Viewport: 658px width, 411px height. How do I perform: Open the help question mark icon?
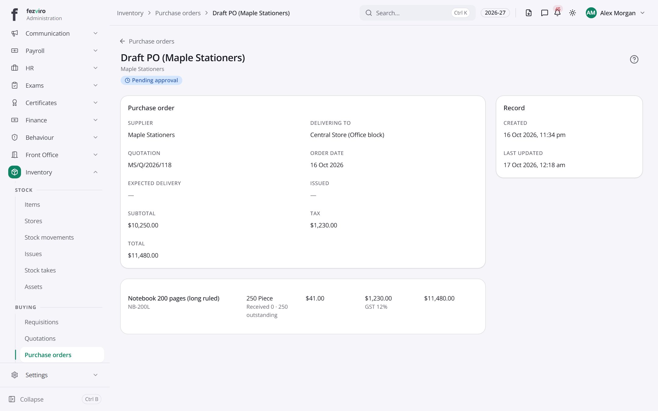pos(634,59)
